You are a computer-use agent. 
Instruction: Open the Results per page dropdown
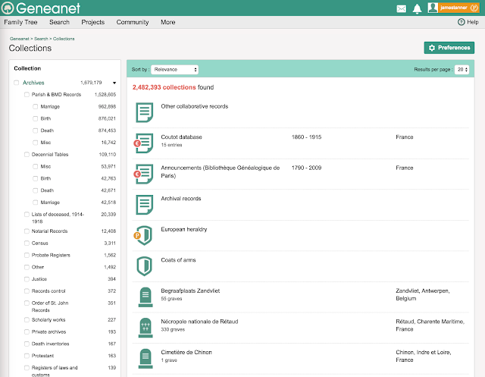click(462, 70)
